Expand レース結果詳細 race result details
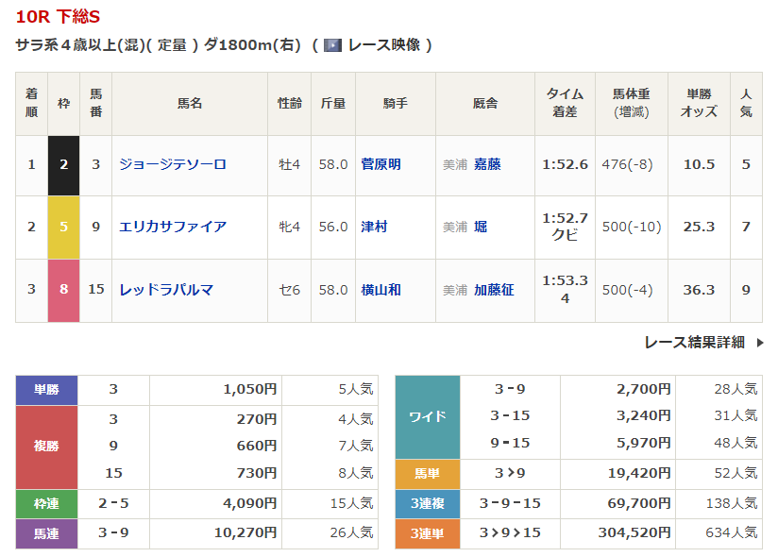 tap(694, 342)
